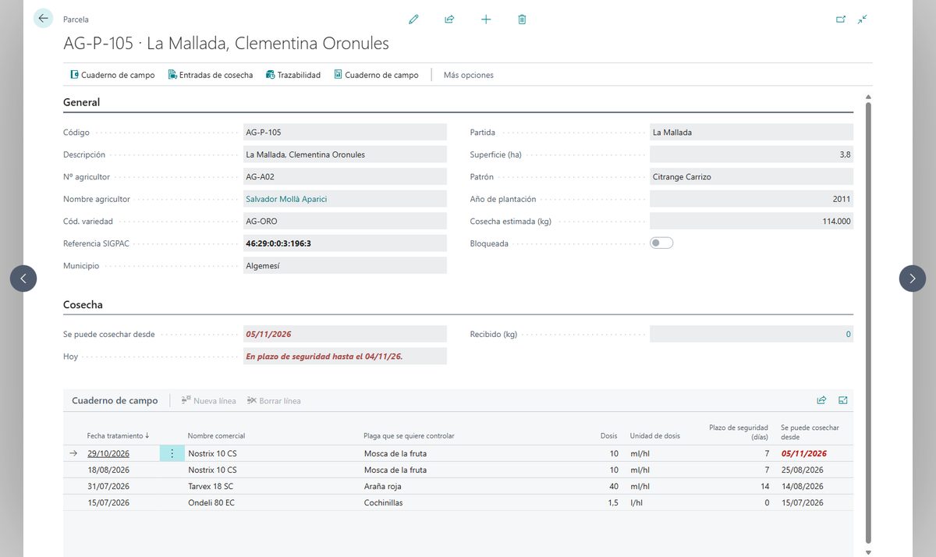Create a new record with plus icon
936x557 pixels.
tap(486, 19)
